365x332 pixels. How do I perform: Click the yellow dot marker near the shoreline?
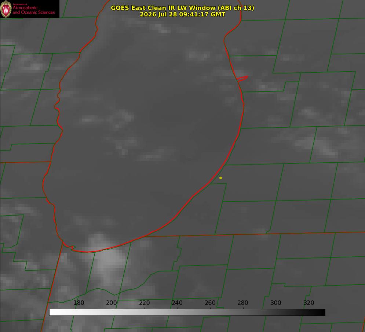click(220, 178)
